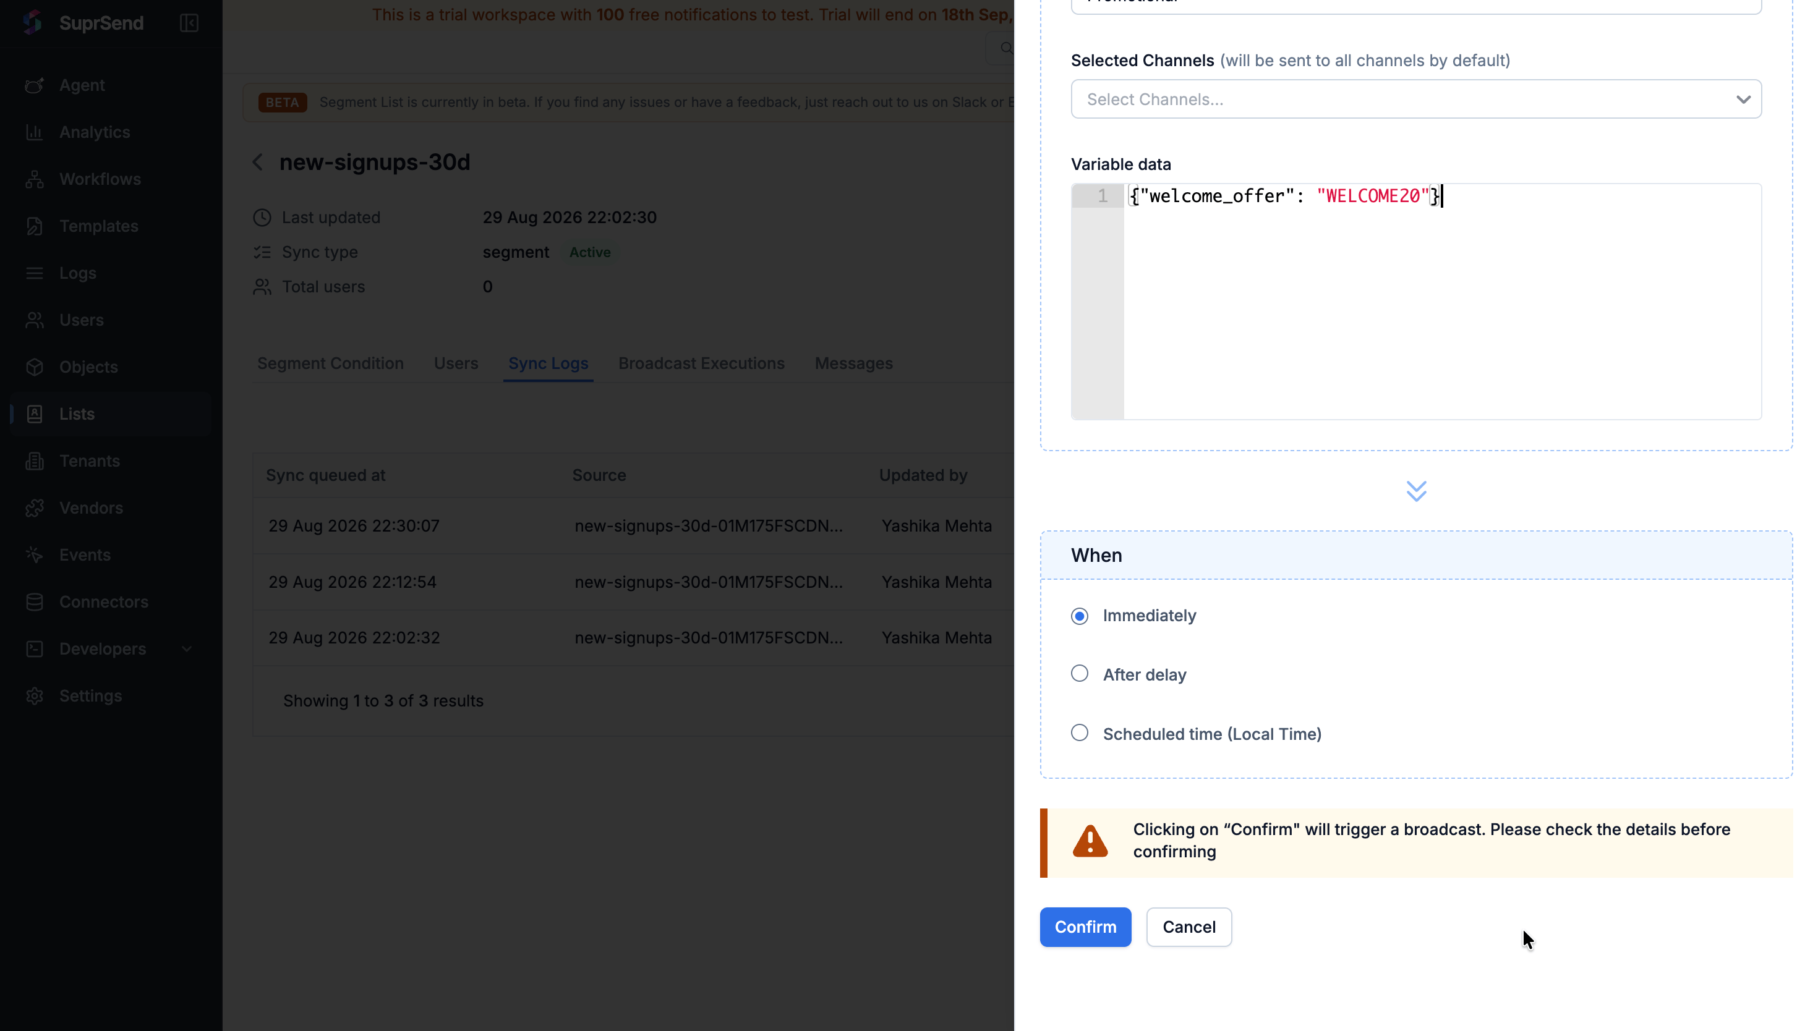This screenshot has height=1031, width=1818.
Task: Click the Connectors database icon
Action: [x=34, y=602]
